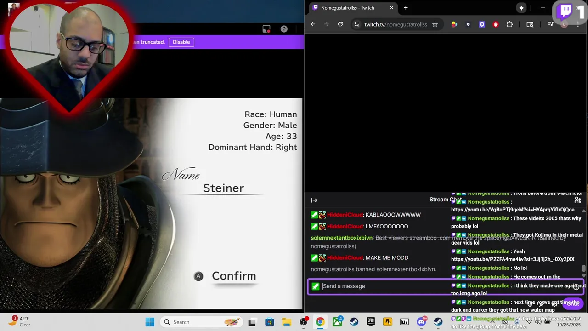Open the emote picker icon in message box
This screenshot has width=588, height=331.
576,286
